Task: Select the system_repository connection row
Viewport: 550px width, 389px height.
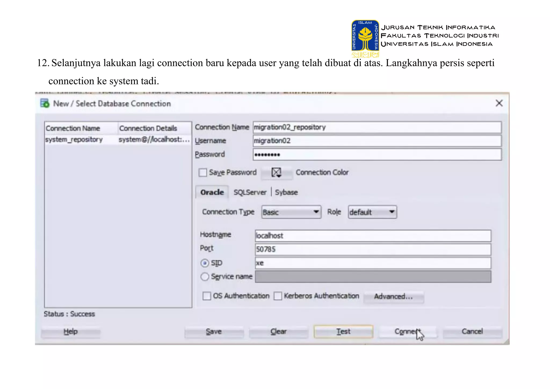Action: pyautogui.click(x=118, y=140)
